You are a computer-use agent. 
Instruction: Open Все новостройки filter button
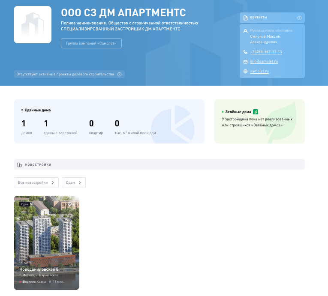[x=36, y=183]
